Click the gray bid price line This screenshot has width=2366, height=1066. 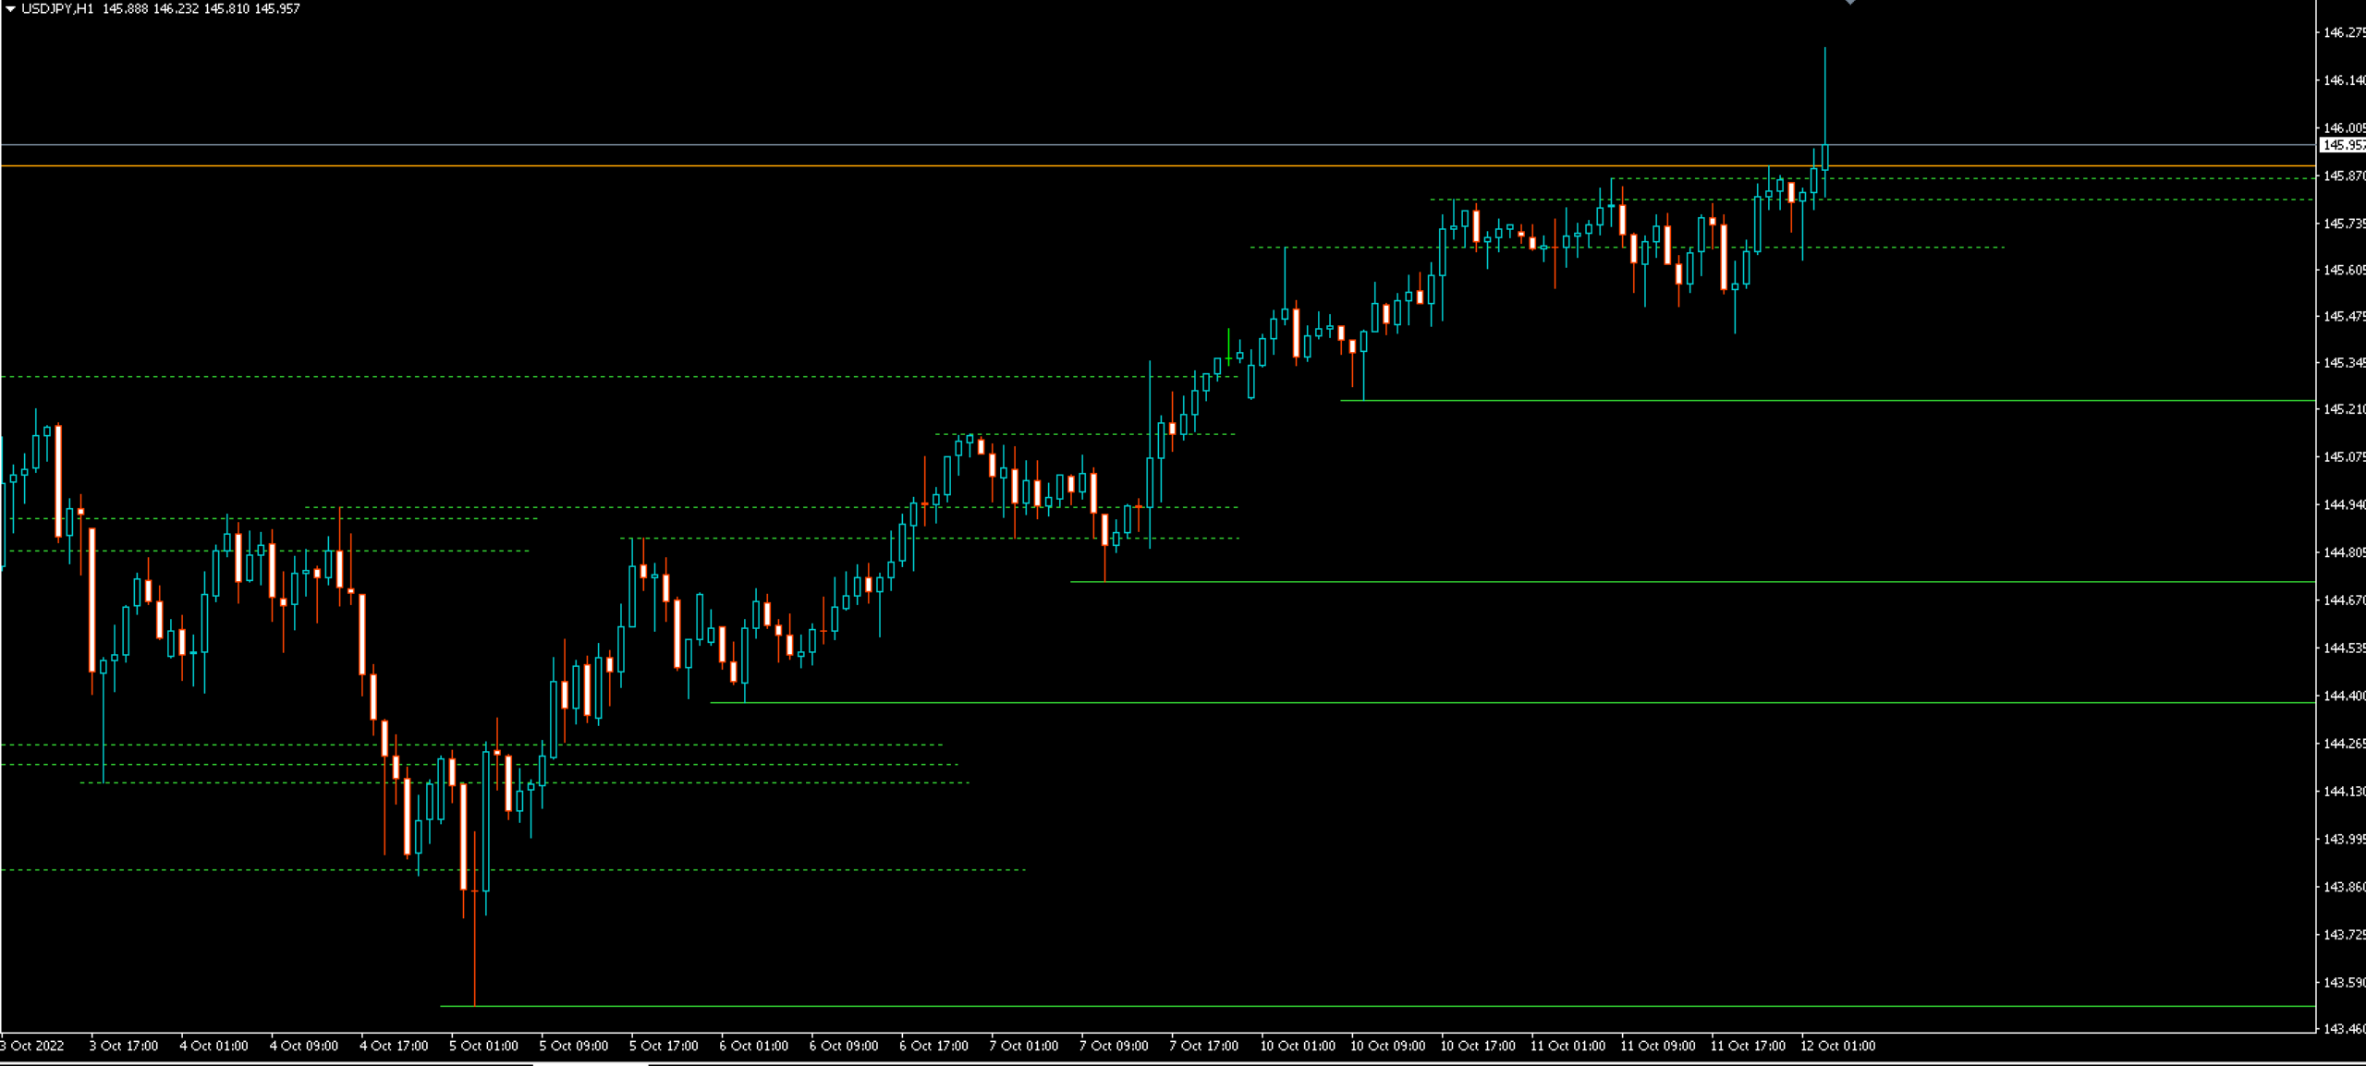click(x=1155, y=145)
